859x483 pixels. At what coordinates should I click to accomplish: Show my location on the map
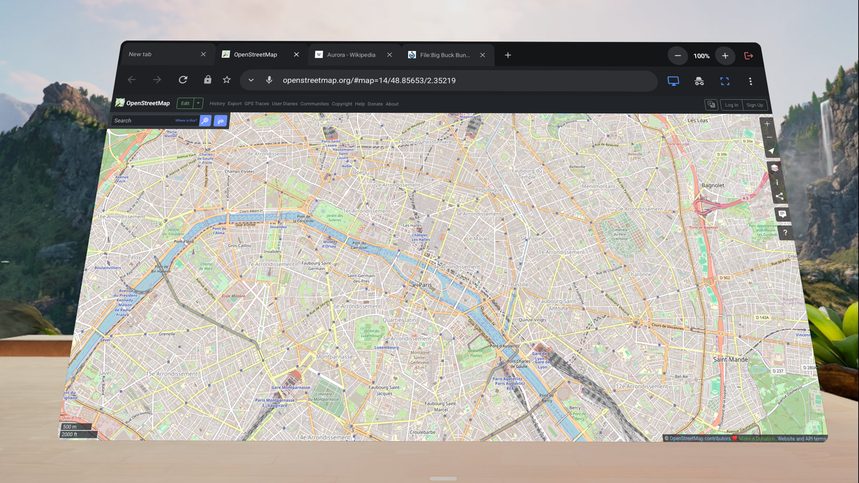(771, 151)
